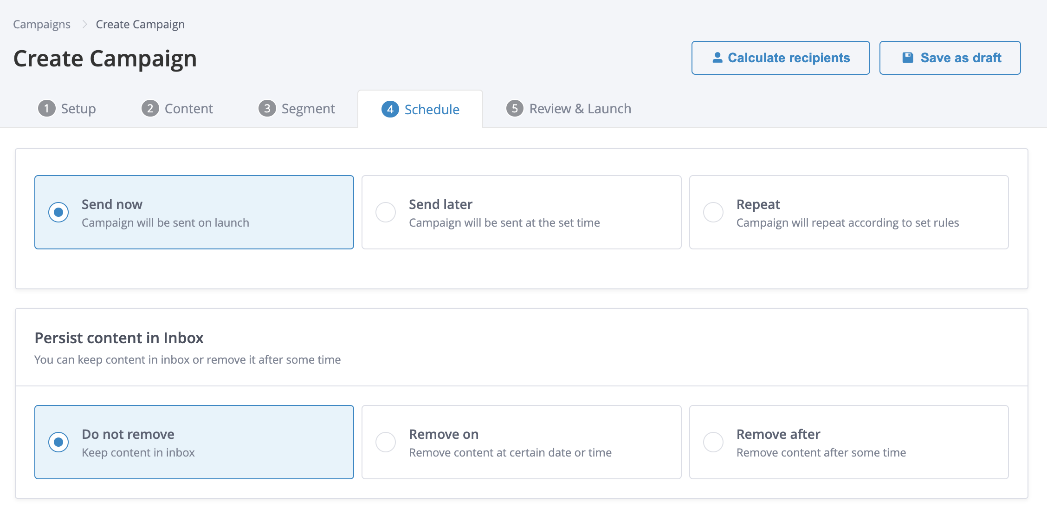This screenshot has width=1047, height=509.
Task: Select Do not remove radio button
Action: click(58, 442)
